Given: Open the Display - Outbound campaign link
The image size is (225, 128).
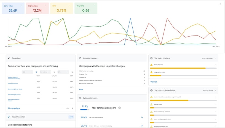Looking at the screenshot, I should [x=14, y=78].
